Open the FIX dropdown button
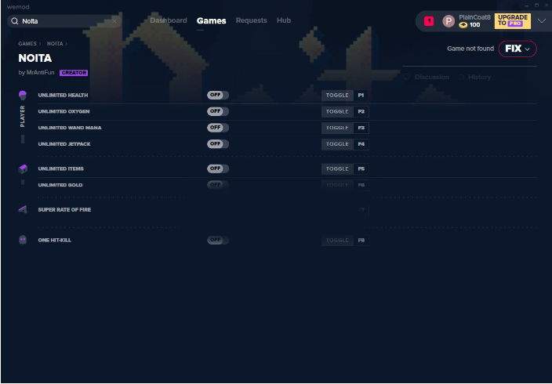552x384 pixels. pos(517,49)
